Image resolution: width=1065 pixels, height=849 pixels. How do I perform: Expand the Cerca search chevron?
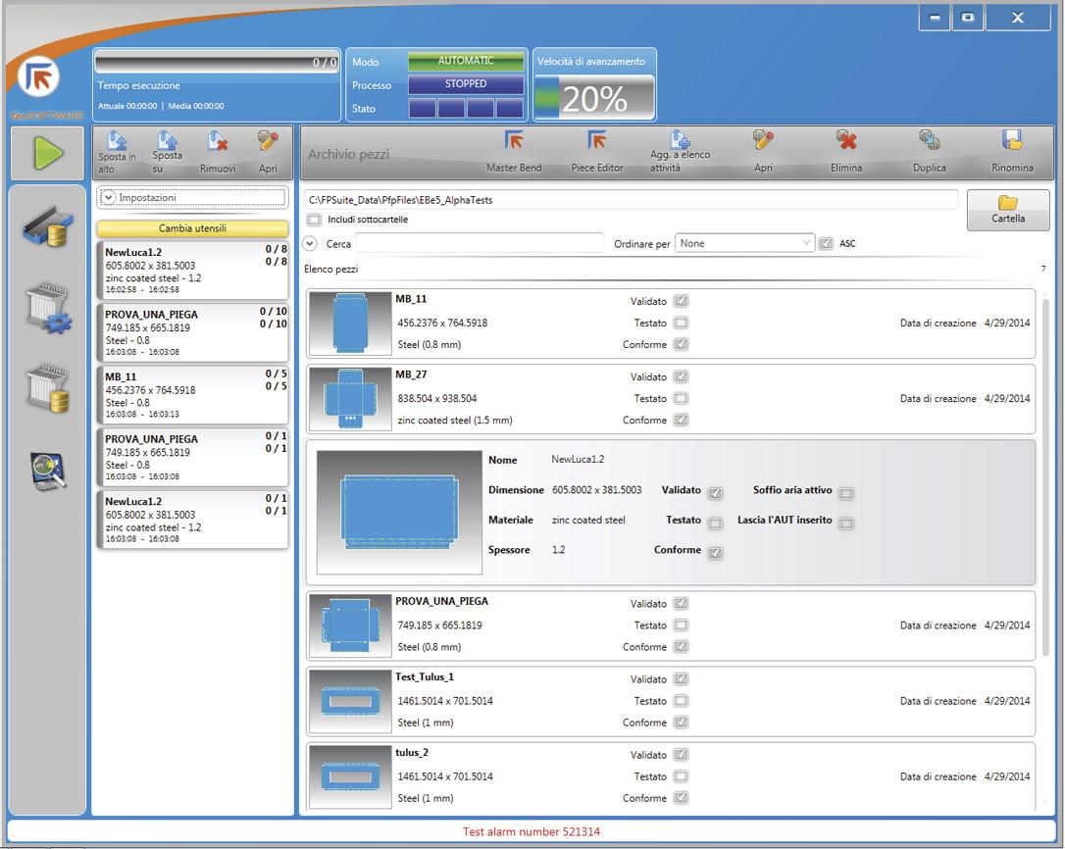point(311,243)
